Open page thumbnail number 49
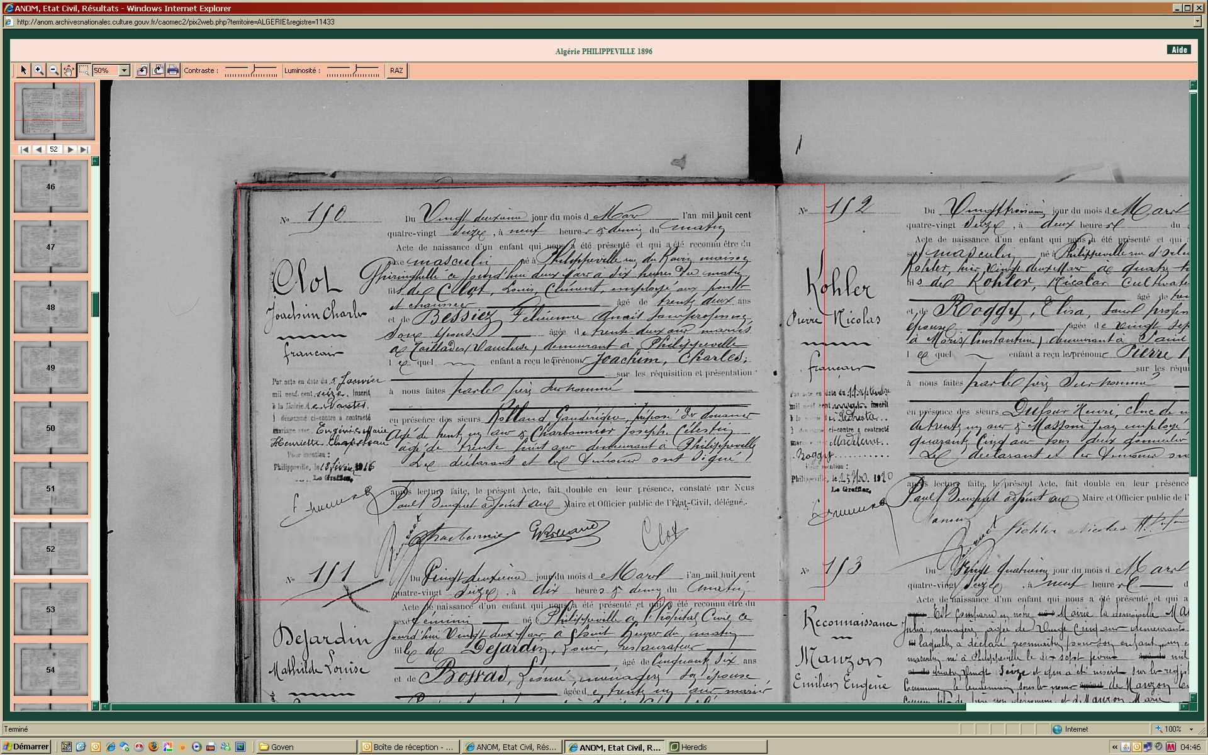 point(50,367)
